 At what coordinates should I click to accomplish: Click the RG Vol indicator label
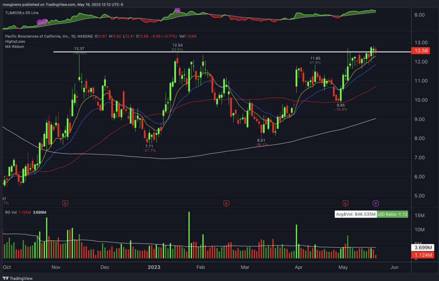point(12,212)
